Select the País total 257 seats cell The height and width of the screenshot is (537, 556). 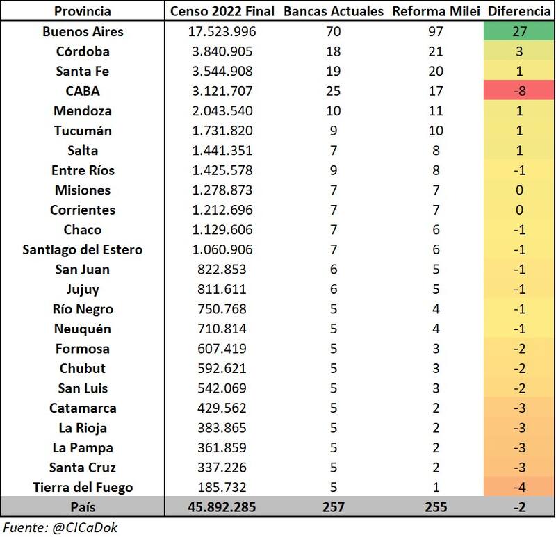333,507
